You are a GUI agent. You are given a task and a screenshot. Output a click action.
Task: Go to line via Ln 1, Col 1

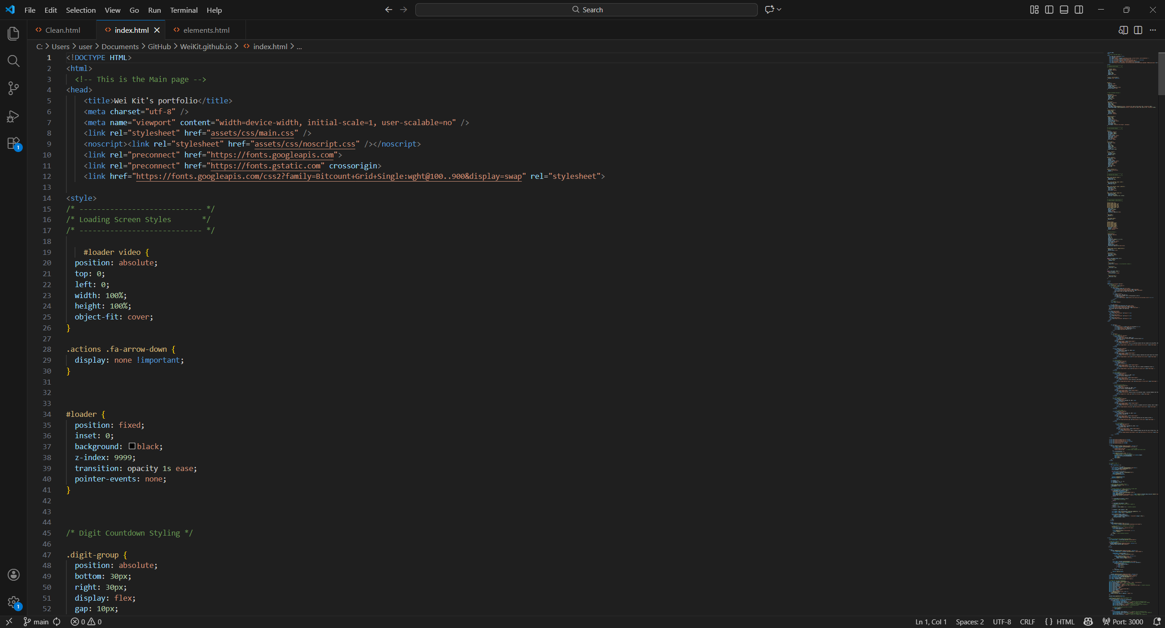931,622
